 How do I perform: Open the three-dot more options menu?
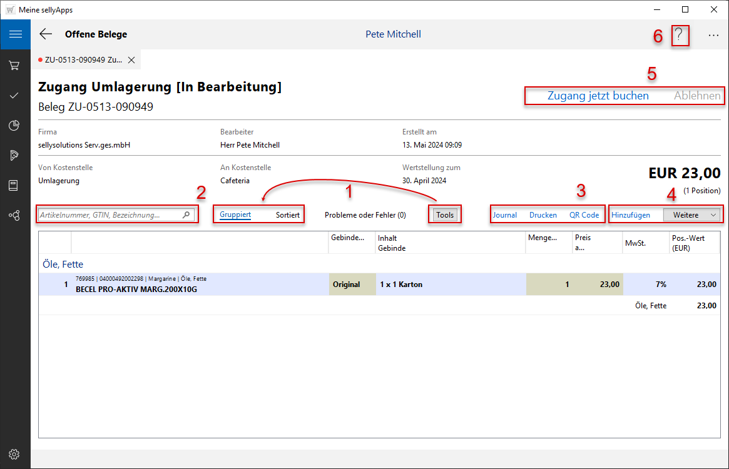click(x=713, y=36)
